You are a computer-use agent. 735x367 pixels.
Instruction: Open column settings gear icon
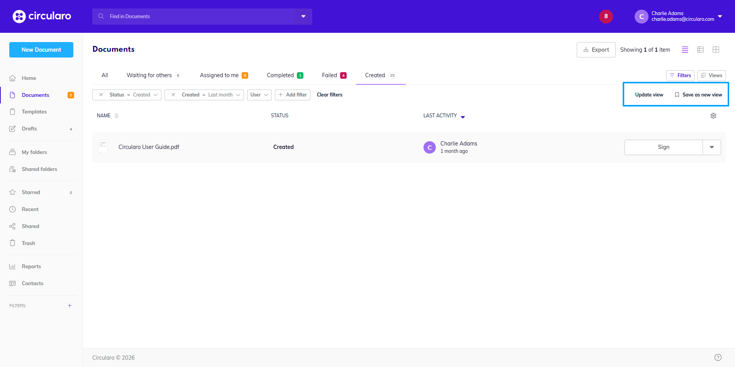click(x=713, y=116)
